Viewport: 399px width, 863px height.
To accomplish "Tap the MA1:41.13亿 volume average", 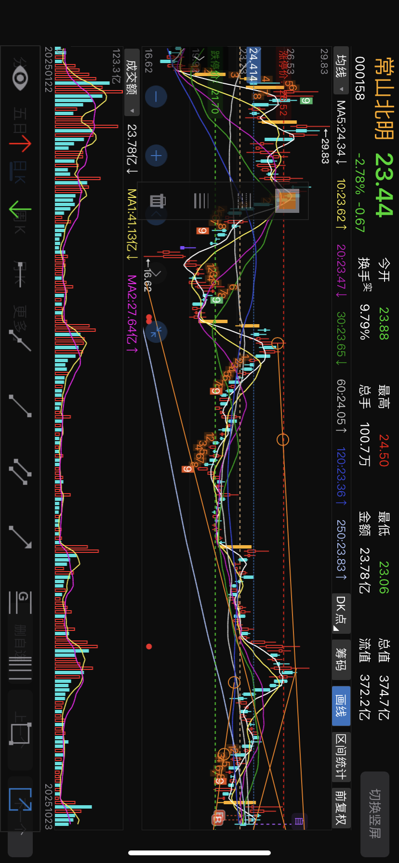I will pos(132,224).
